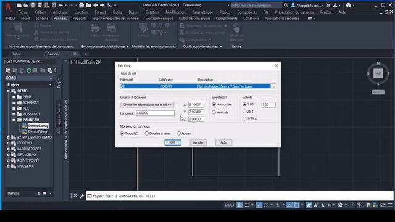
Task: Click 'Choisir les informations sur le rail' button
Action: [x=147, y=104]
